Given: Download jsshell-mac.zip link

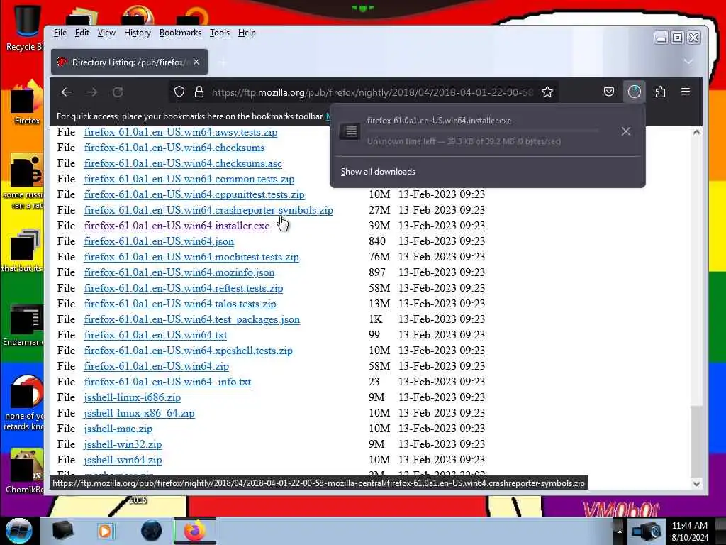Looking at the screenshot, I should (118, 429).
